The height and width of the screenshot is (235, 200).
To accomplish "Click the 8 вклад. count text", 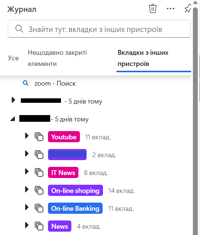I will pos(96,173).
